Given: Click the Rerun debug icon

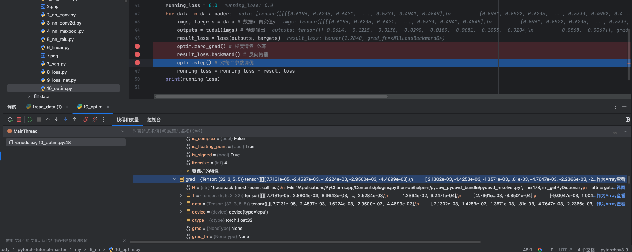Looking at the screenshot, I should (x=10, y=120).
